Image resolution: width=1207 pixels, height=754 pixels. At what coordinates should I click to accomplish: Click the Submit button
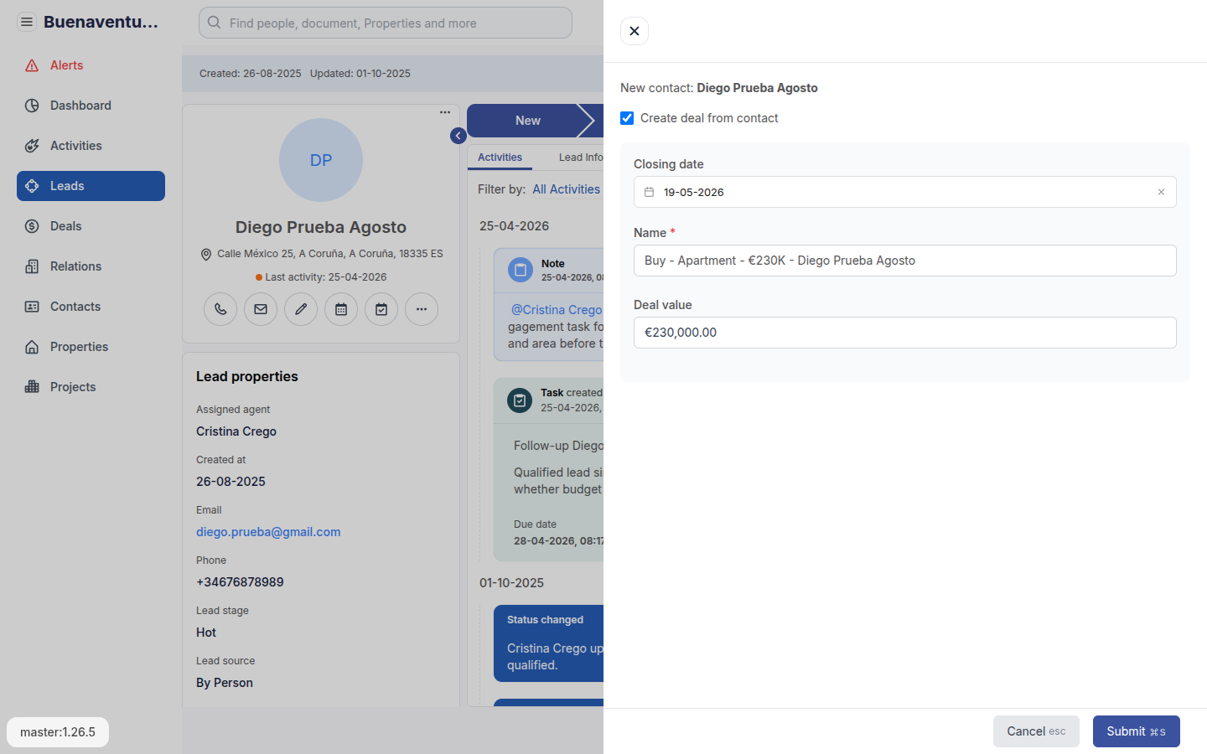tap(1137, 731)
